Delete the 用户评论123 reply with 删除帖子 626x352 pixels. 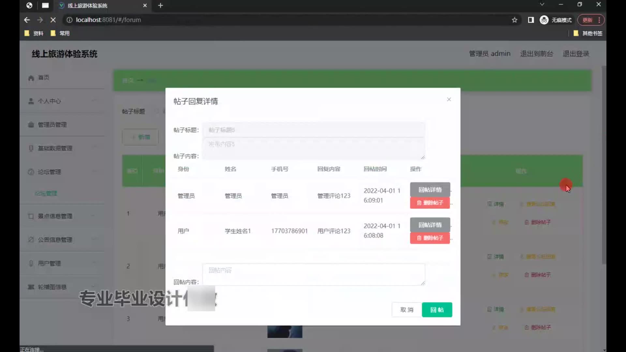(x=430, y=238)
